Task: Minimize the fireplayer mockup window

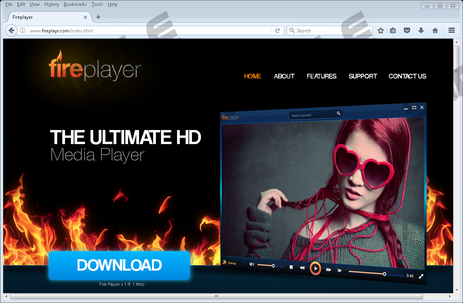Action: click(406, 109)
